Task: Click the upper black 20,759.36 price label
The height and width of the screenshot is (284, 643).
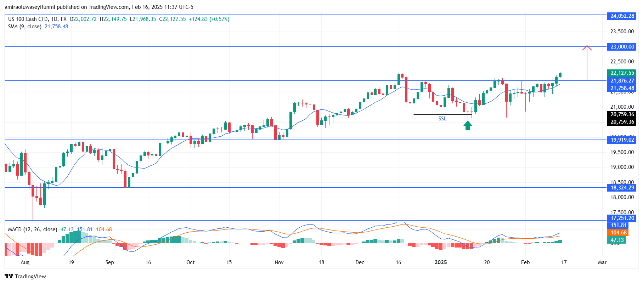Action: [622, 114]
